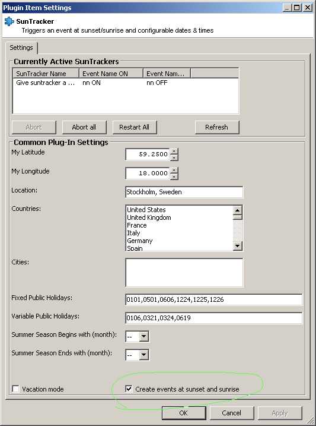Click Countries list scroll-up arrow
The width and height of the screenshot is (316, 426).
[x=237, y=210]
